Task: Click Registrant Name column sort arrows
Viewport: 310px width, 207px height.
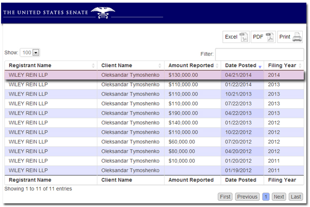Action: (x=94, y=66)
